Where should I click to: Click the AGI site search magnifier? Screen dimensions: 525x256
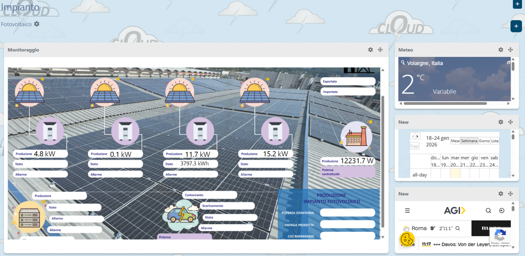(x=488, y=211)
